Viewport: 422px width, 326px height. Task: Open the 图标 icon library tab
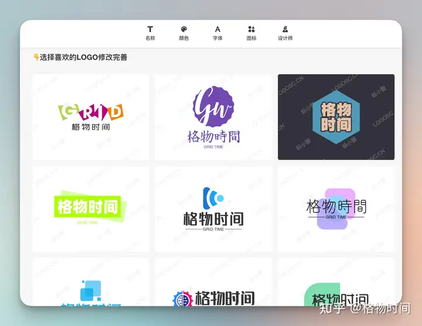pyautogui.click(x=251, y=29)
